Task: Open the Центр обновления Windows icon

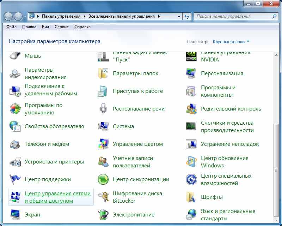Action: [x=191, y=162]
